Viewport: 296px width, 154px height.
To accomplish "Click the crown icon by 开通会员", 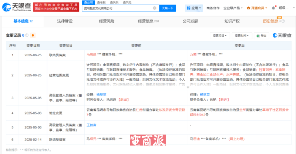I will (248, 8).
